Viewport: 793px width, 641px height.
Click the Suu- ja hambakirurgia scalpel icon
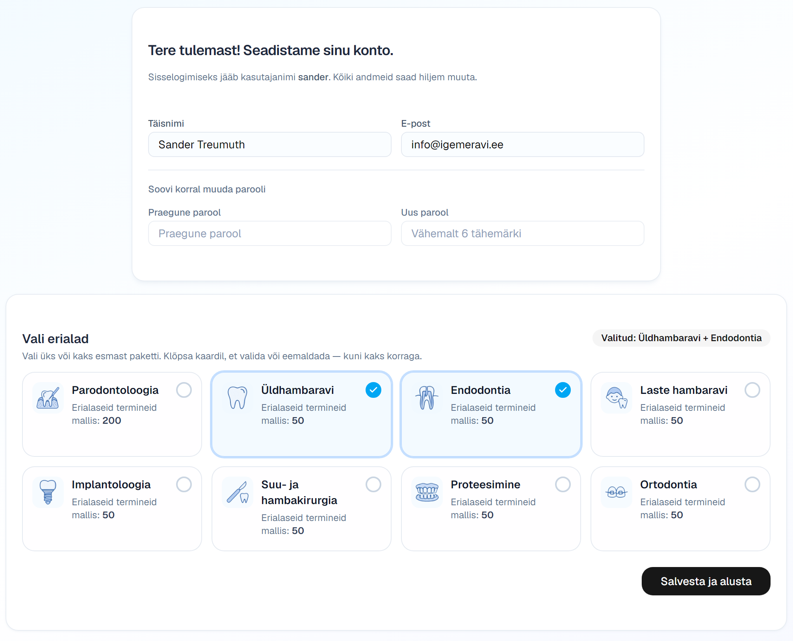pyautogui.click(x=237, y=492)
